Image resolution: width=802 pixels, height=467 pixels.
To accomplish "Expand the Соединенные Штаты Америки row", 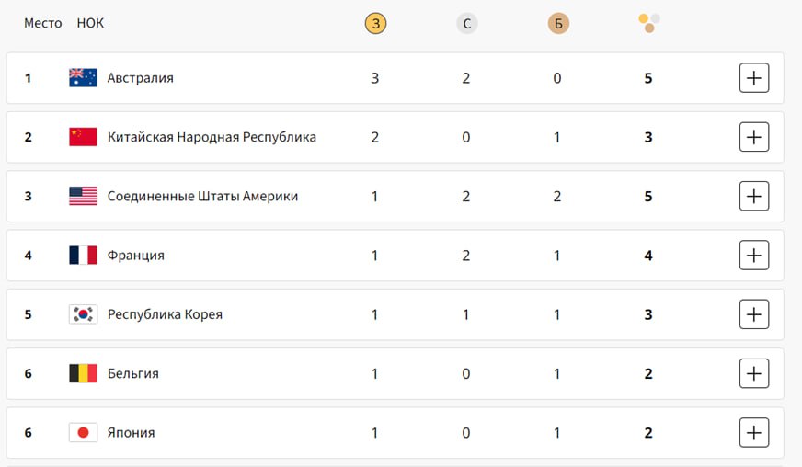I will [754, 196].
